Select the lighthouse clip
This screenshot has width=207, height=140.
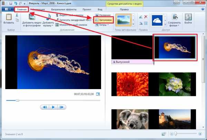click(175, 119)
